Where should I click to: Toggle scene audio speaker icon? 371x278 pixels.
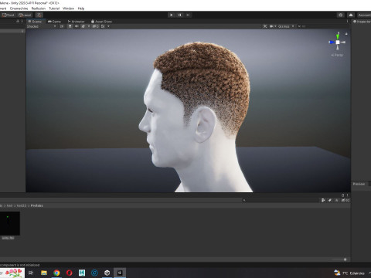77,26
